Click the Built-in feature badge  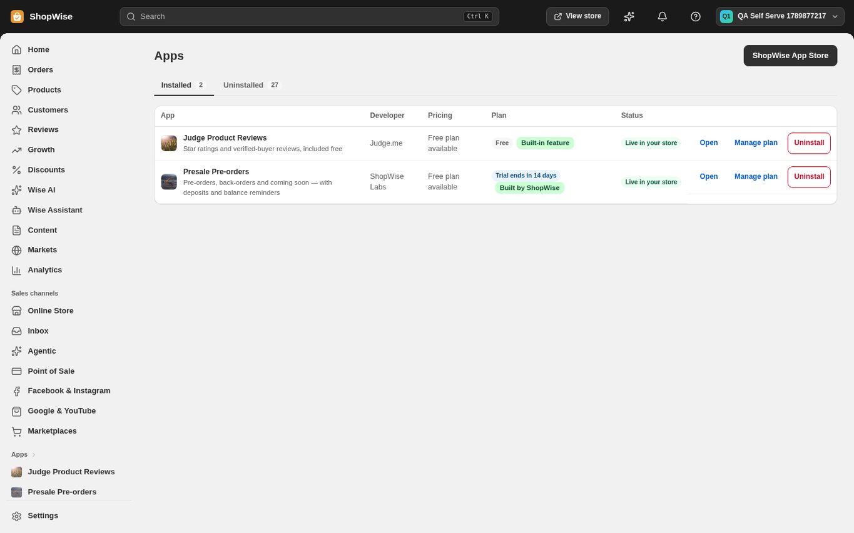[x=545, y=143]
